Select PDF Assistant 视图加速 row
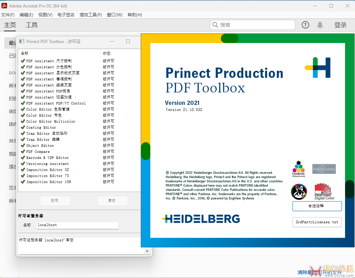The height and width of the screenshot is (278, 355). pyautogui.click(x=80, y=97)
